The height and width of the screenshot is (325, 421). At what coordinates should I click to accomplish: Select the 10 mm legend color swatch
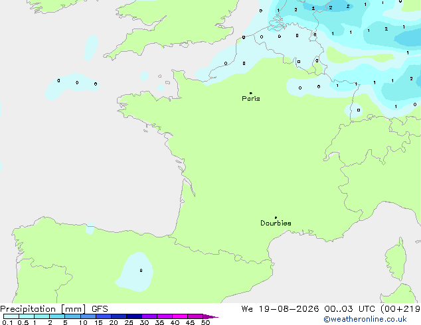(x=88, y=316)
